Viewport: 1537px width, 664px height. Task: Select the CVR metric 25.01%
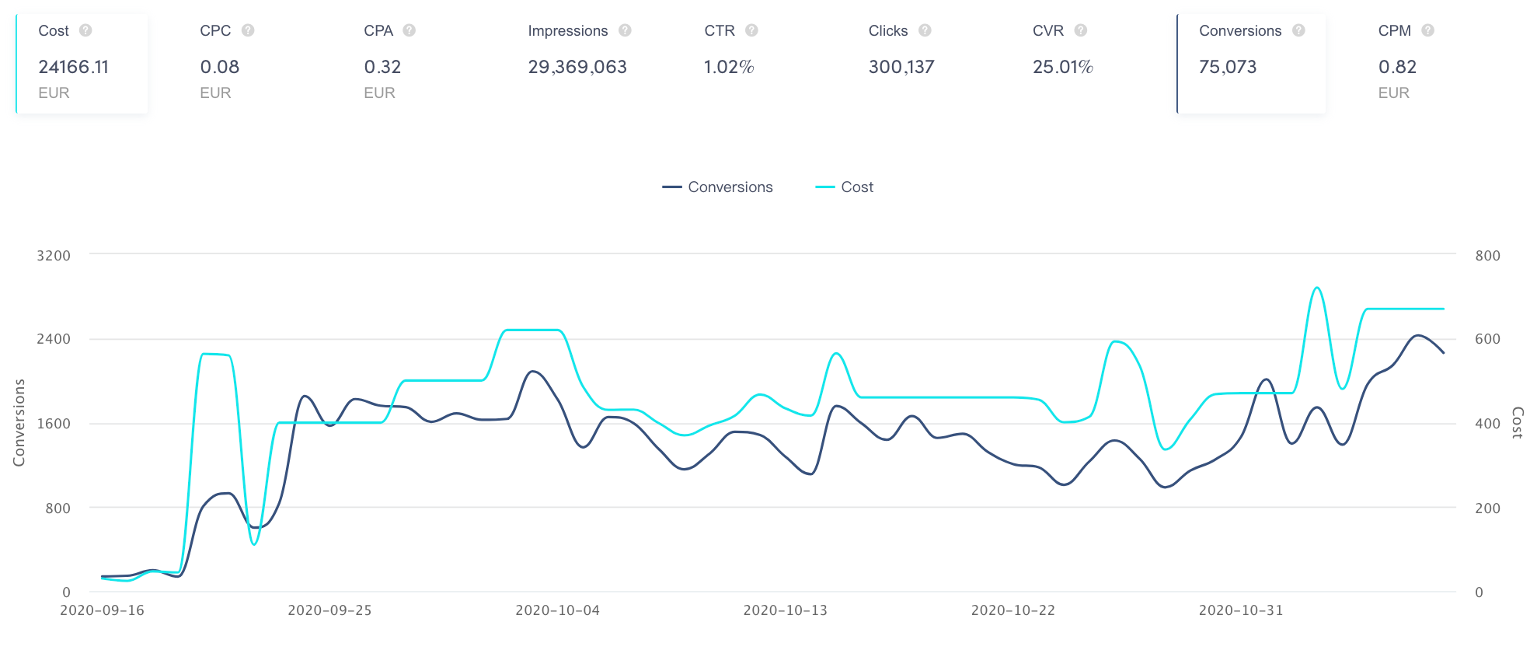tap(1062, 67)
